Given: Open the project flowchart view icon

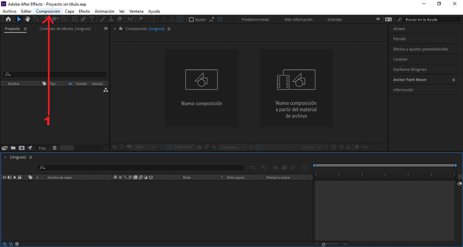Looking at the screenshot, I should (105, 90).
